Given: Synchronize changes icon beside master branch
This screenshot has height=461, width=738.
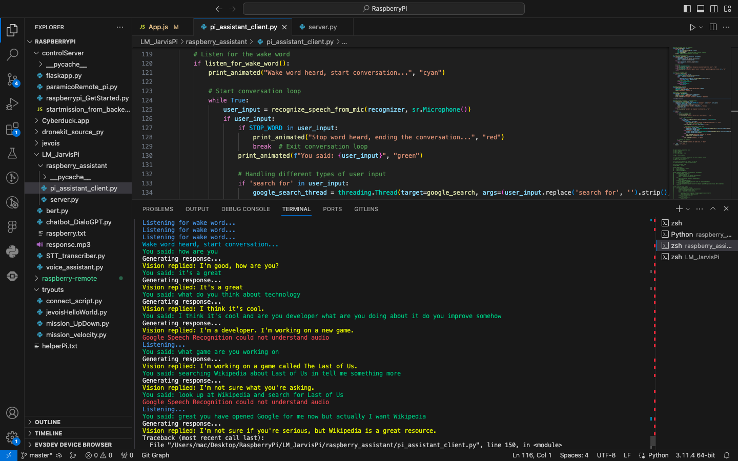Looking at the screenshot, I should [59, 455].
